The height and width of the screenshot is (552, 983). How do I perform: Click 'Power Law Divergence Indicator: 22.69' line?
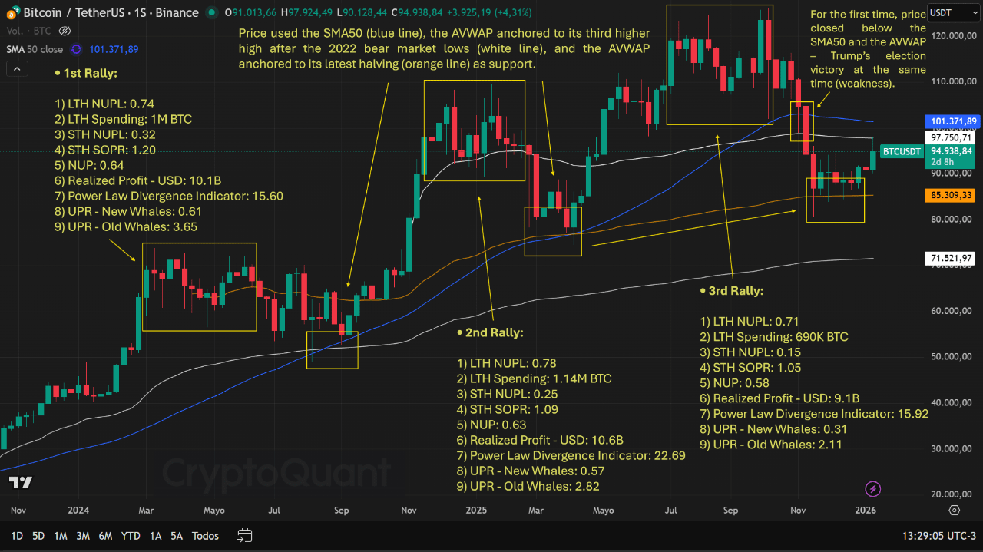click(571, 455)
